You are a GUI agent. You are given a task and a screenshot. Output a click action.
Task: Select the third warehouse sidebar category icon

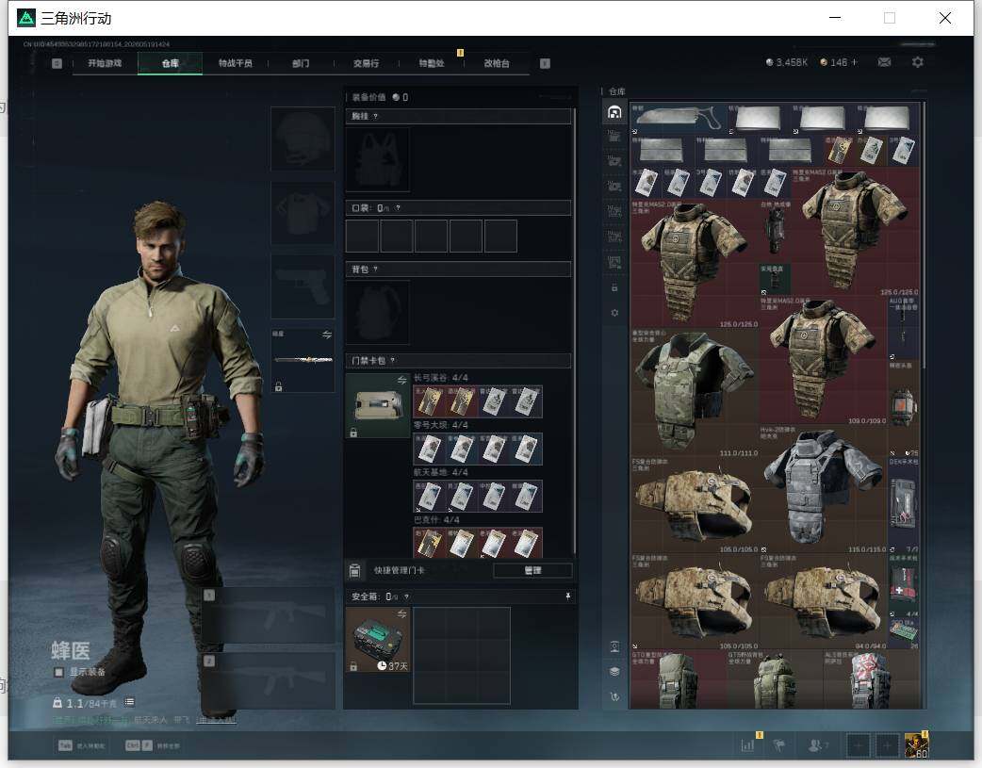point(614,161)
